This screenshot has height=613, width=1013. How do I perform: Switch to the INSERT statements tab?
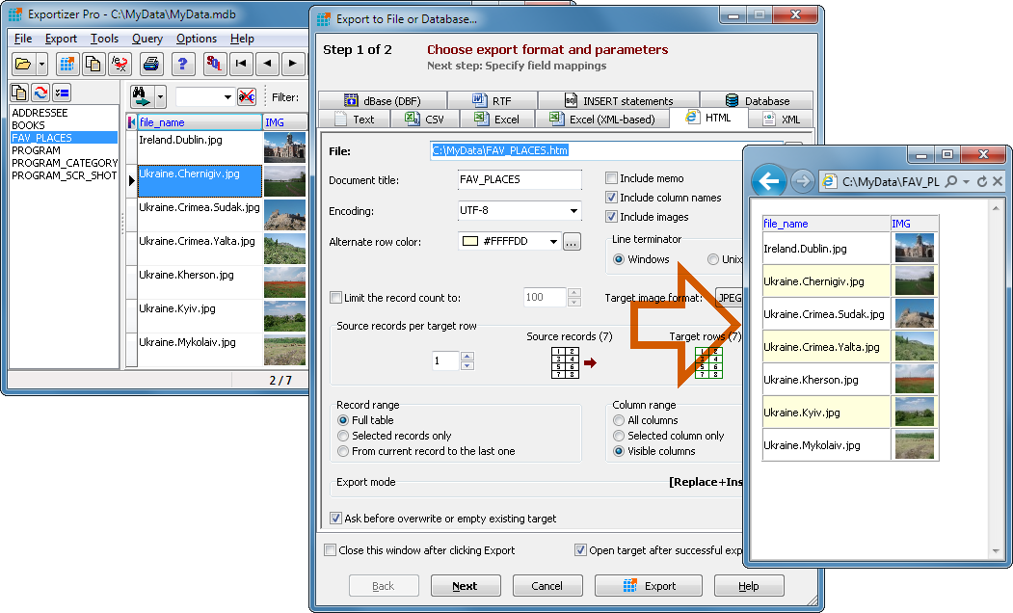click(619, 101)
